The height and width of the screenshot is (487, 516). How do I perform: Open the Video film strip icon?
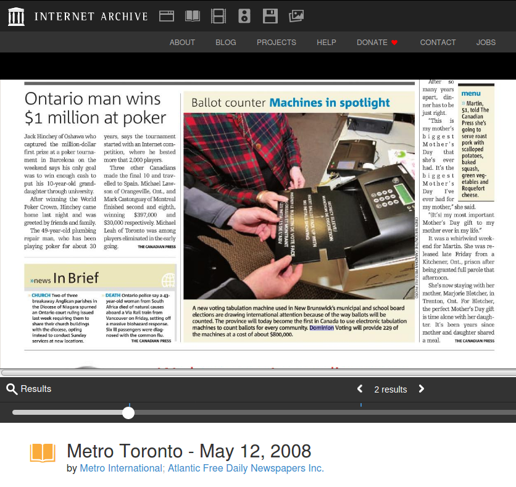[218, 16]
